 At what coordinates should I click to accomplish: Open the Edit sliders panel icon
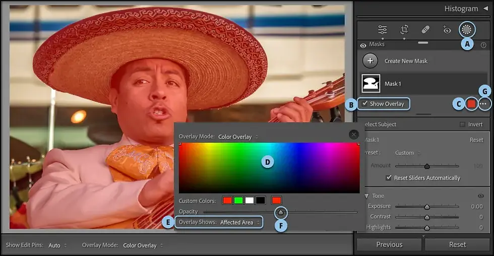pyautogui.click(x=383, y=30)
